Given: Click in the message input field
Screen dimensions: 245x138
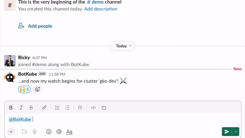Looking at the screenshot, I should pos(123,120).
